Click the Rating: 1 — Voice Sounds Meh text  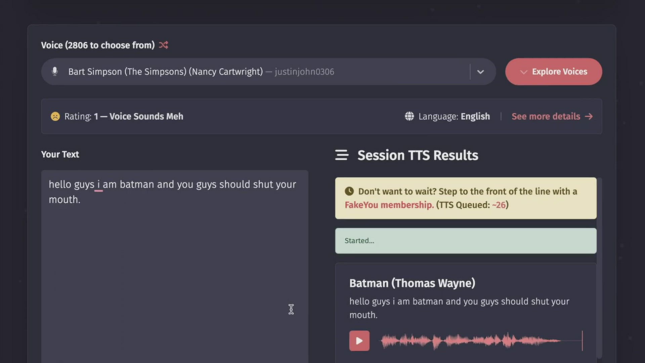point(124,116)
